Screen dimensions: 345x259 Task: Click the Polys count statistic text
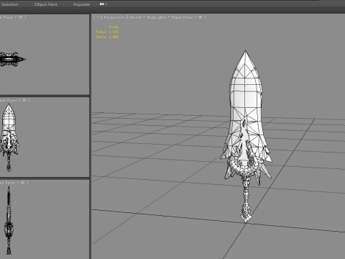107,32
